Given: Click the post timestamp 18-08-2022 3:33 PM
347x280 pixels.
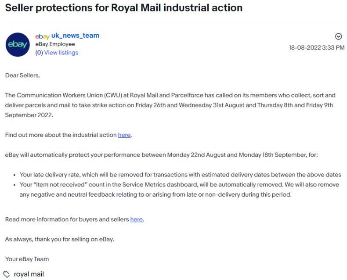Looking at the screenshot, I should click(x=317, y=47).
